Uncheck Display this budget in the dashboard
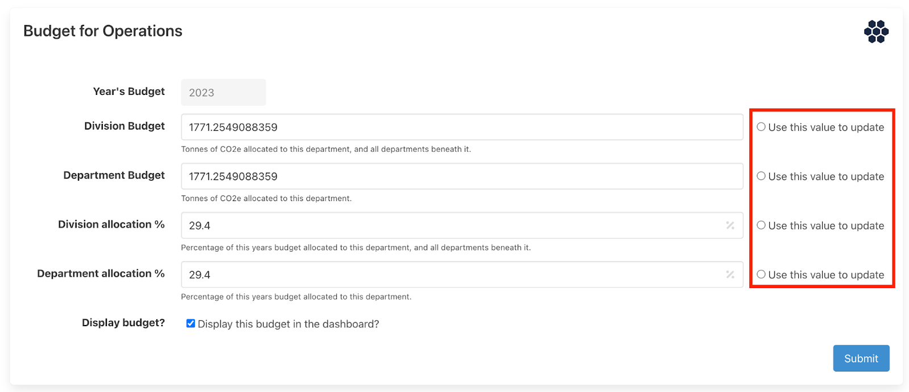Image resolution: width=909 pixels, height=392 pixels. (x=191, y=324)
